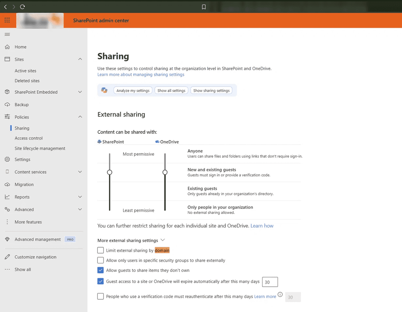The image size is (402, 312).
Task: Open Learn more link for verification code
Action: click(265, 297)
